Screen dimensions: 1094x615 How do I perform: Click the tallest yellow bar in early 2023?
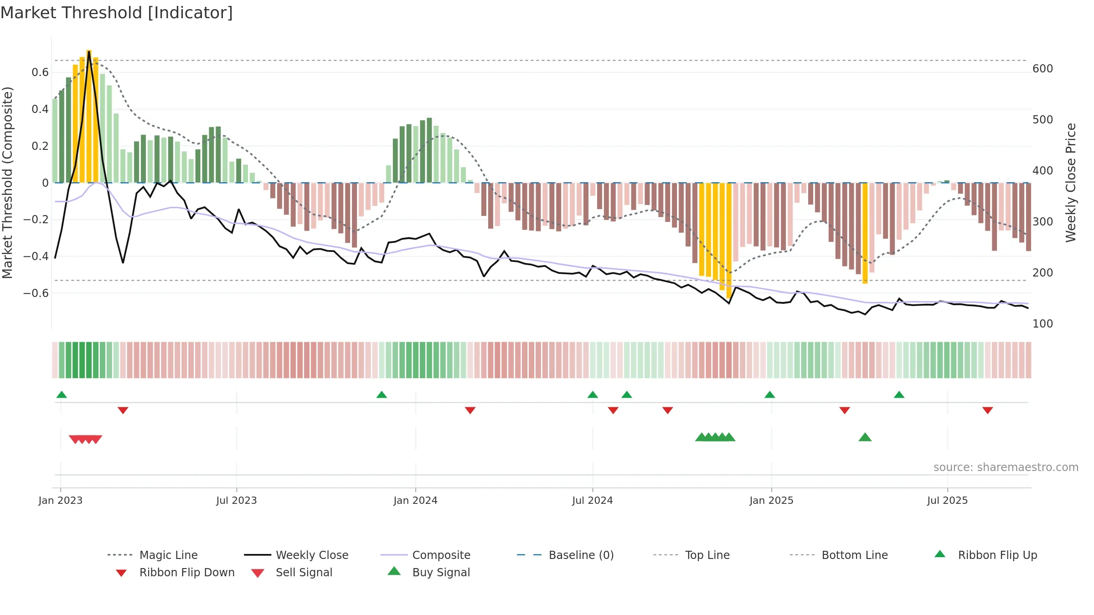point(89,116)
